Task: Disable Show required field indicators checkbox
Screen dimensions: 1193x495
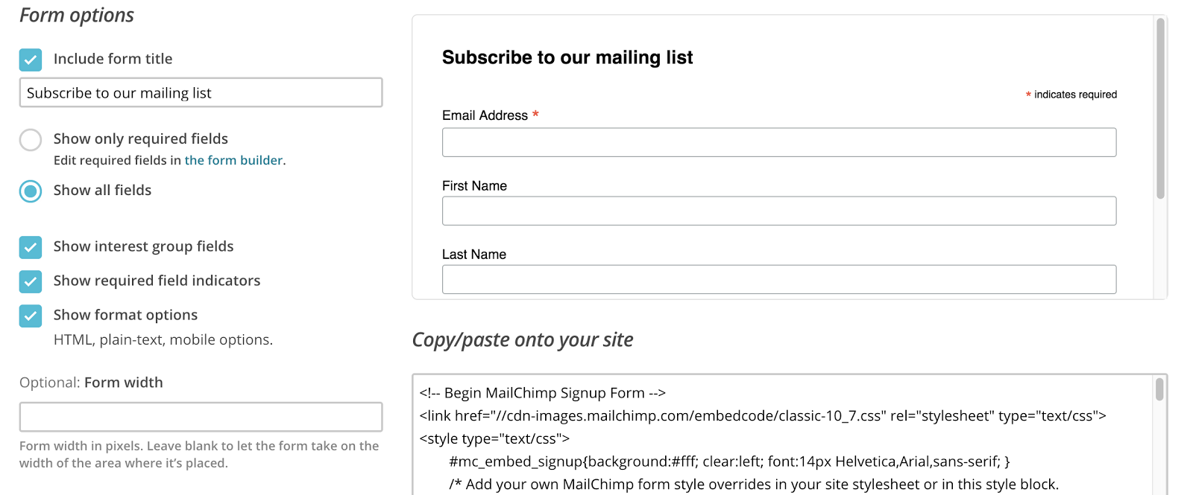Action: click(31, 281)
